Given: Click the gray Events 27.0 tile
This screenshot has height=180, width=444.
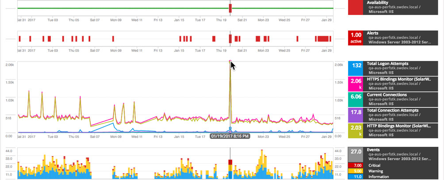Looking at the screenshot, I should (x=356, y=154).
